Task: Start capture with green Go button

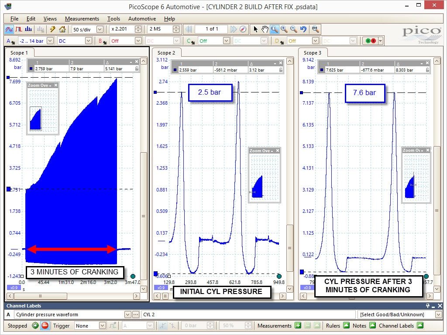Action: [35, 325]
